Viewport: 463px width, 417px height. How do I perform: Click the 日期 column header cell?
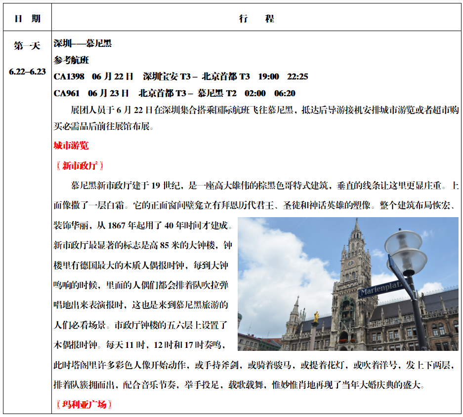coord(27,19)
